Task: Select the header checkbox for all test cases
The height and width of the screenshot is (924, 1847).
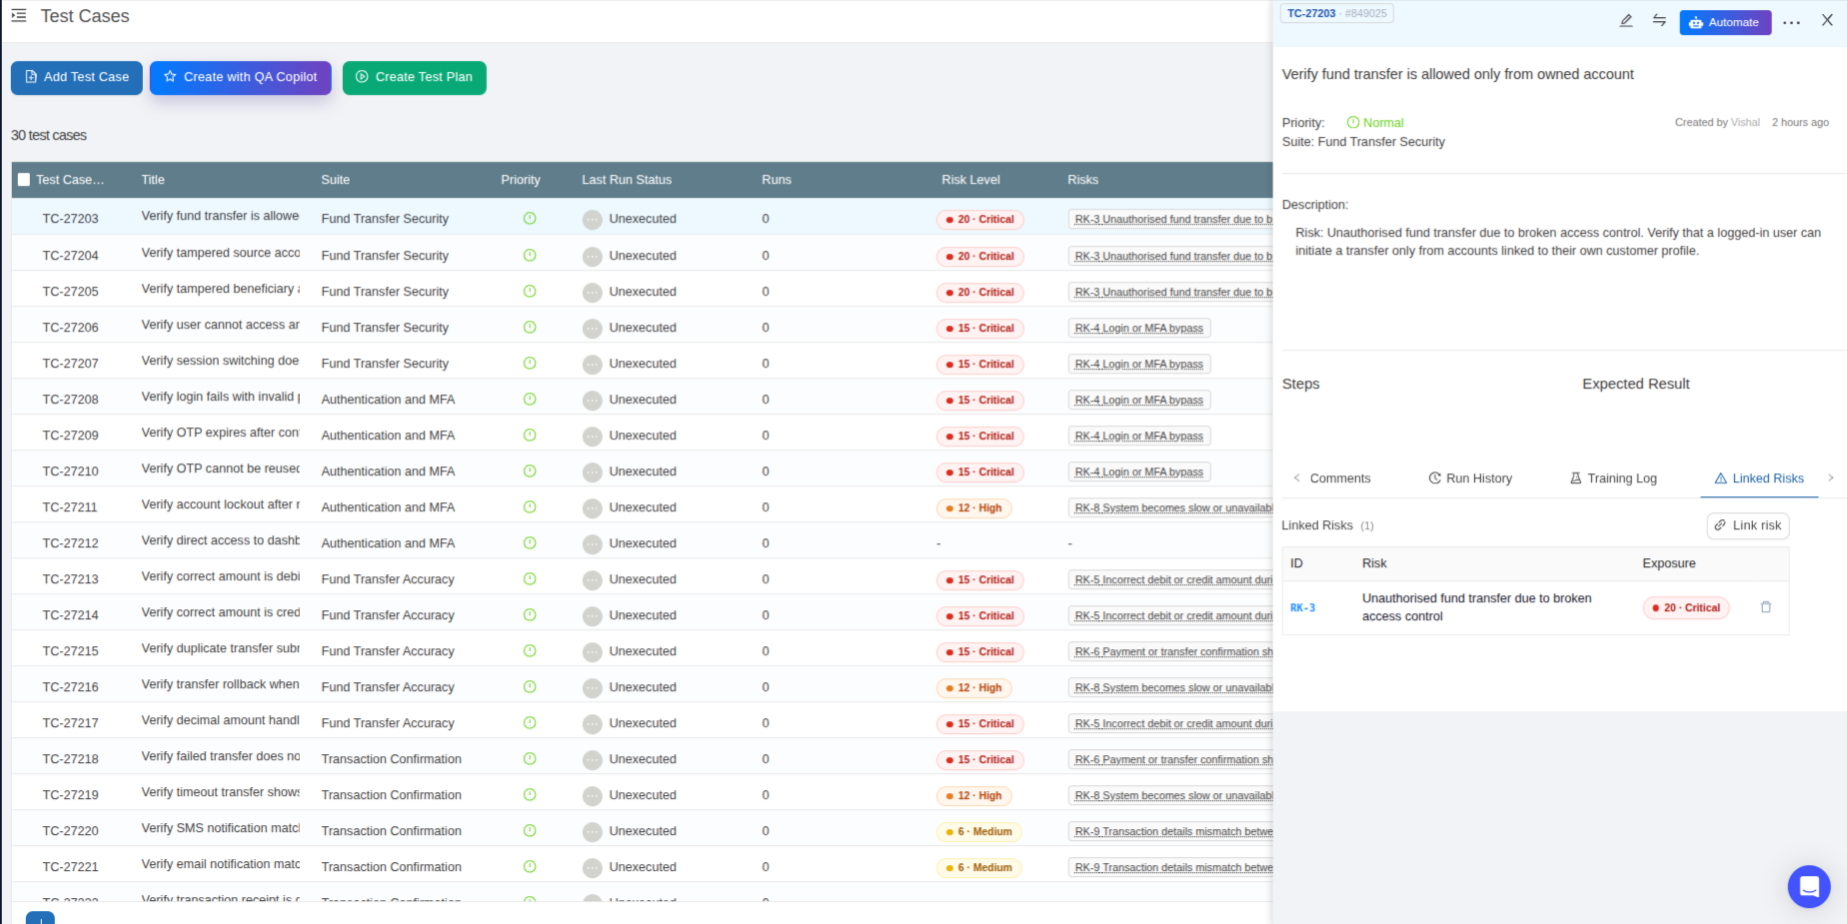Action: tap(24, 180)
